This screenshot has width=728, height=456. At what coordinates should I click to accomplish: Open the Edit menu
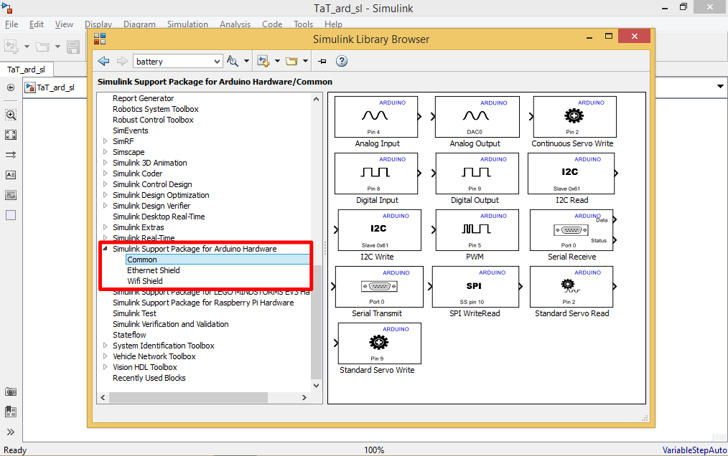(36, 24)
